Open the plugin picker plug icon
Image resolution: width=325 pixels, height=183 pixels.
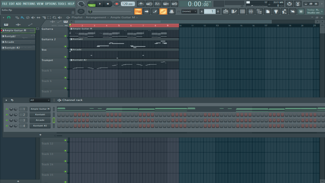pyautogui.click(x=276, y=11)
